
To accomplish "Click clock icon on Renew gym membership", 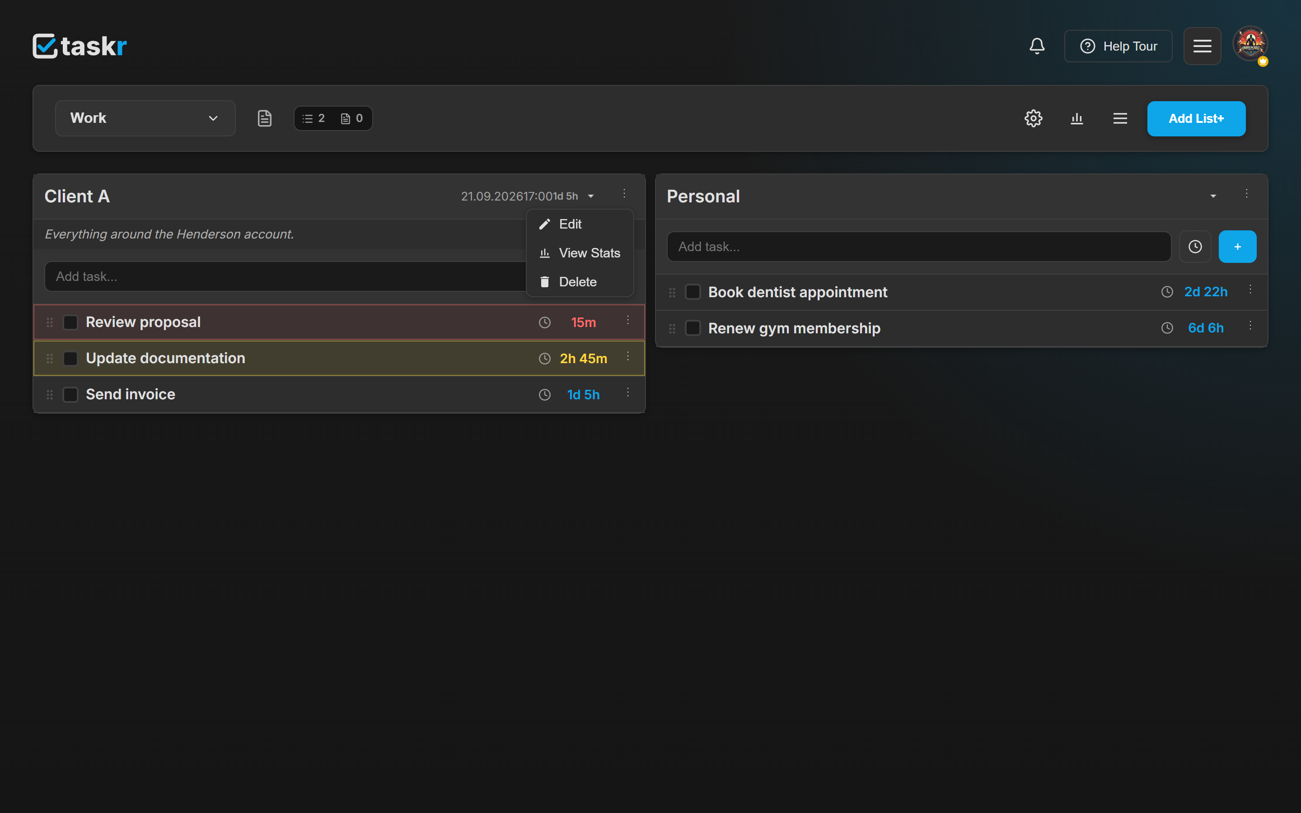I will (1167, 328).
